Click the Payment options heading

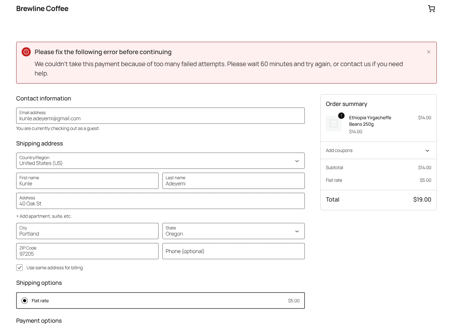click(x=39, y=321)
